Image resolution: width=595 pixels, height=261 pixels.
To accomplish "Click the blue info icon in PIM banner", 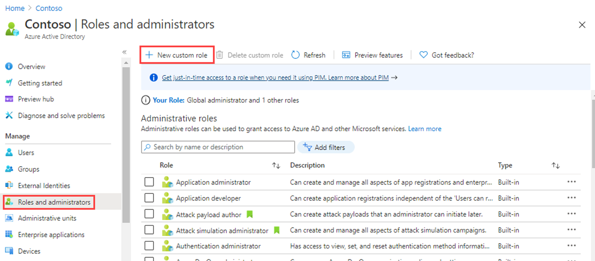I will 154,78.
